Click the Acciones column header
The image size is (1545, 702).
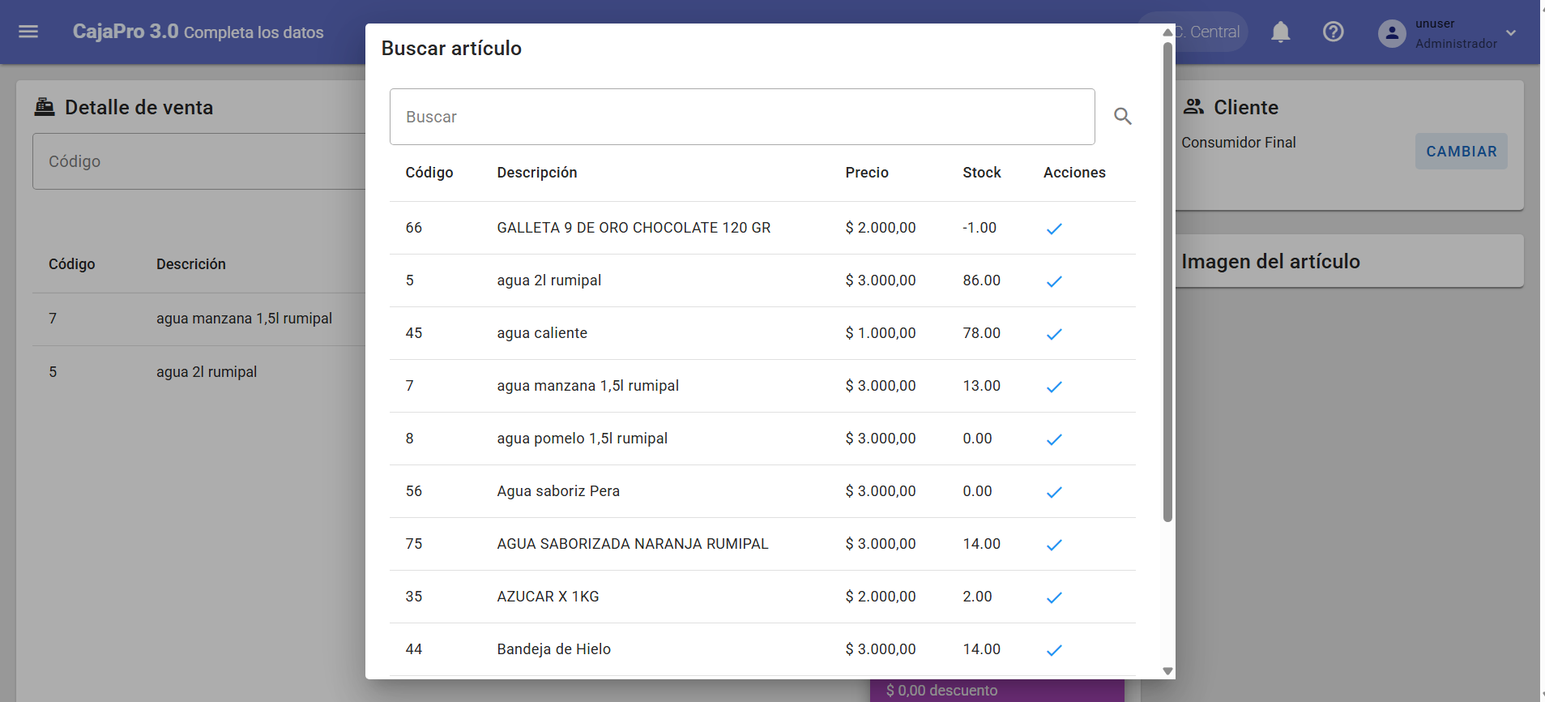click(1074, 173)
